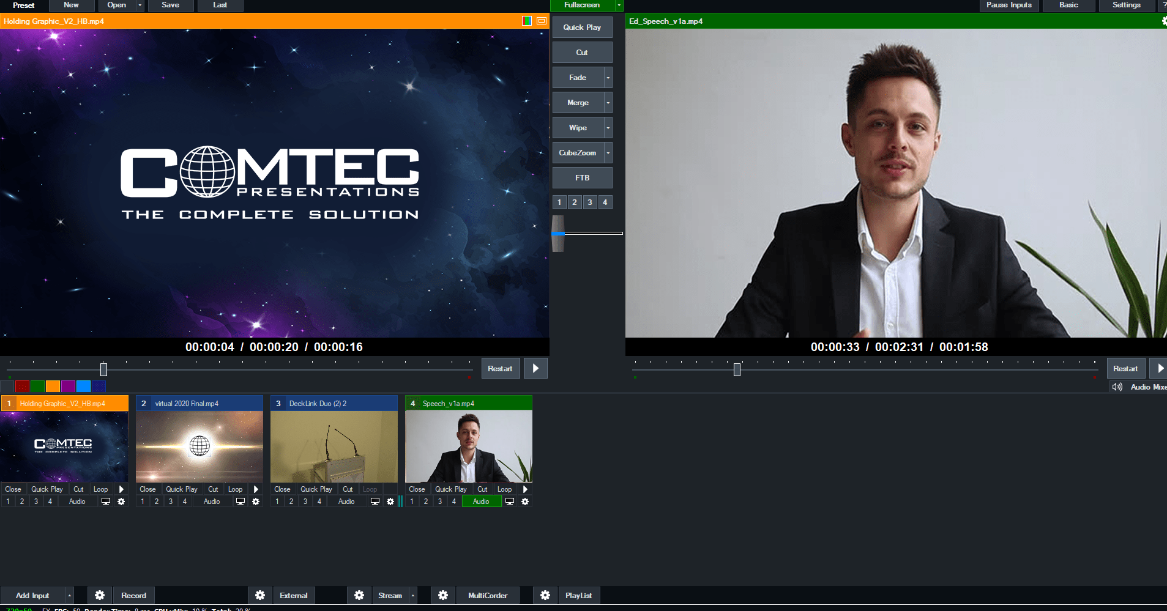The image size is (1167, 611).
Task: Open settings gear for Speech_v1a input
Action: click(x=525, y=502)
